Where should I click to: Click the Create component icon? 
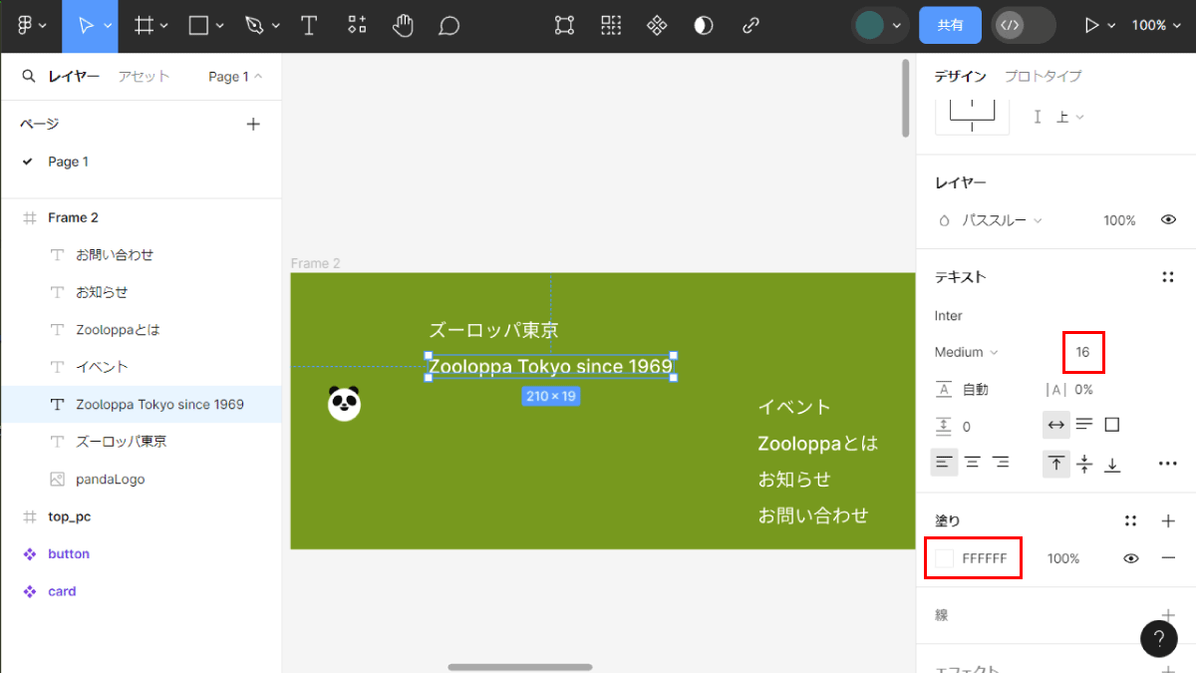pos(657,26)
